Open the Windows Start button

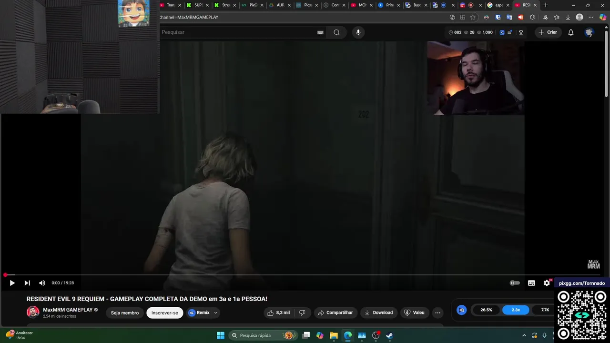pyautogui.click(x=221, y=335)
